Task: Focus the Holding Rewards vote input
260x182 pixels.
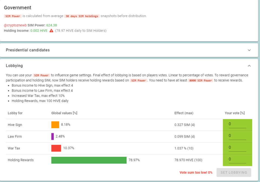Action: pos(237,160)
